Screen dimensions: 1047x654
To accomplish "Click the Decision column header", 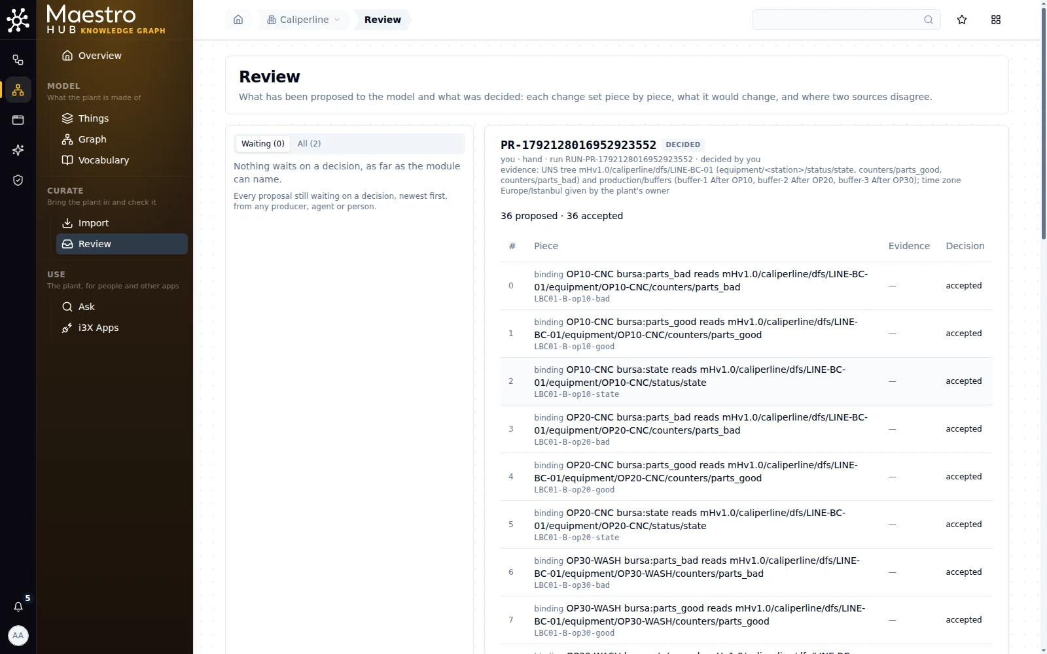I will (965, 246).
